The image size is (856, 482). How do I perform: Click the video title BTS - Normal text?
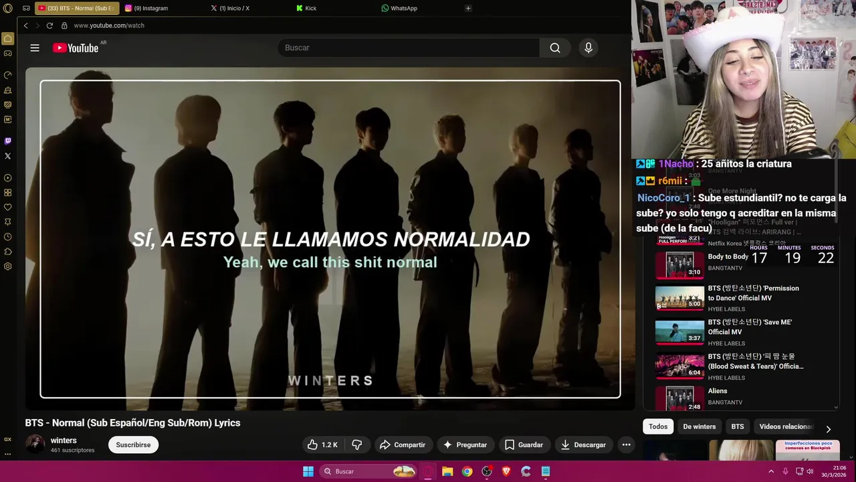132,423
